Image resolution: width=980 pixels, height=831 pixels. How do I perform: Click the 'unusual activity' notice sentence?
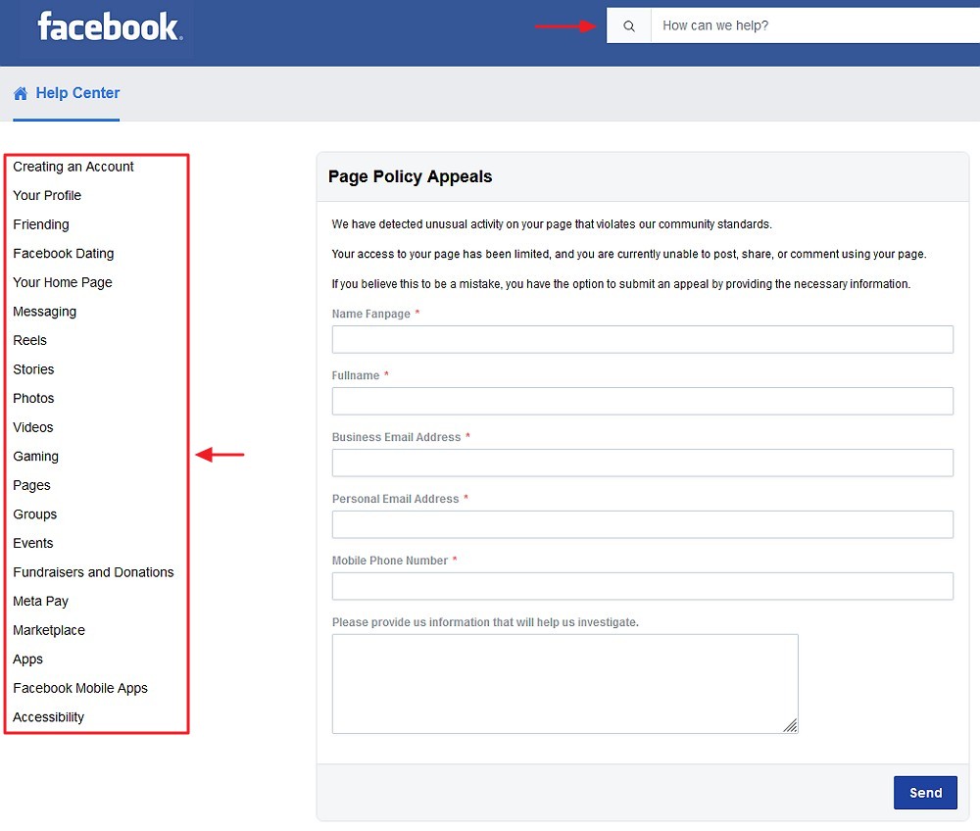552,224
